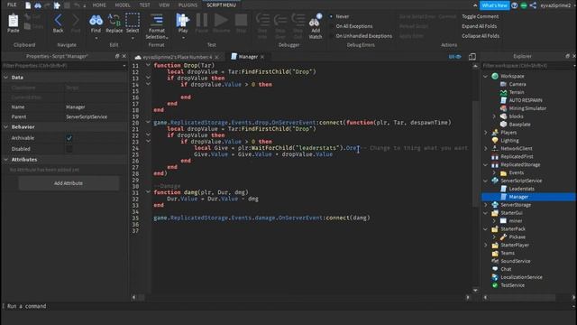Click Collapse All Folds
Screen dimensions: 577x325
[x=481, y=36]
